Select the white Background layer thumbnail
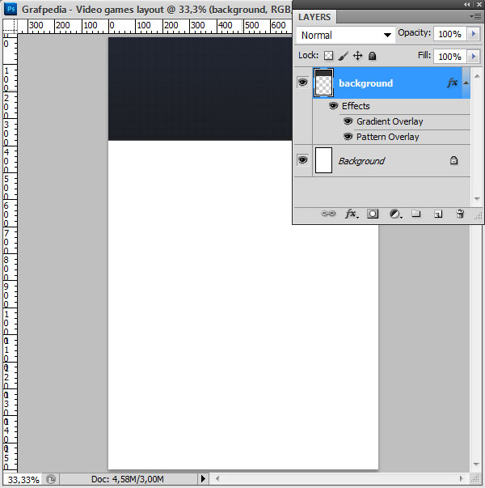This screenshot has height=488, width=485. coord(323,160)
